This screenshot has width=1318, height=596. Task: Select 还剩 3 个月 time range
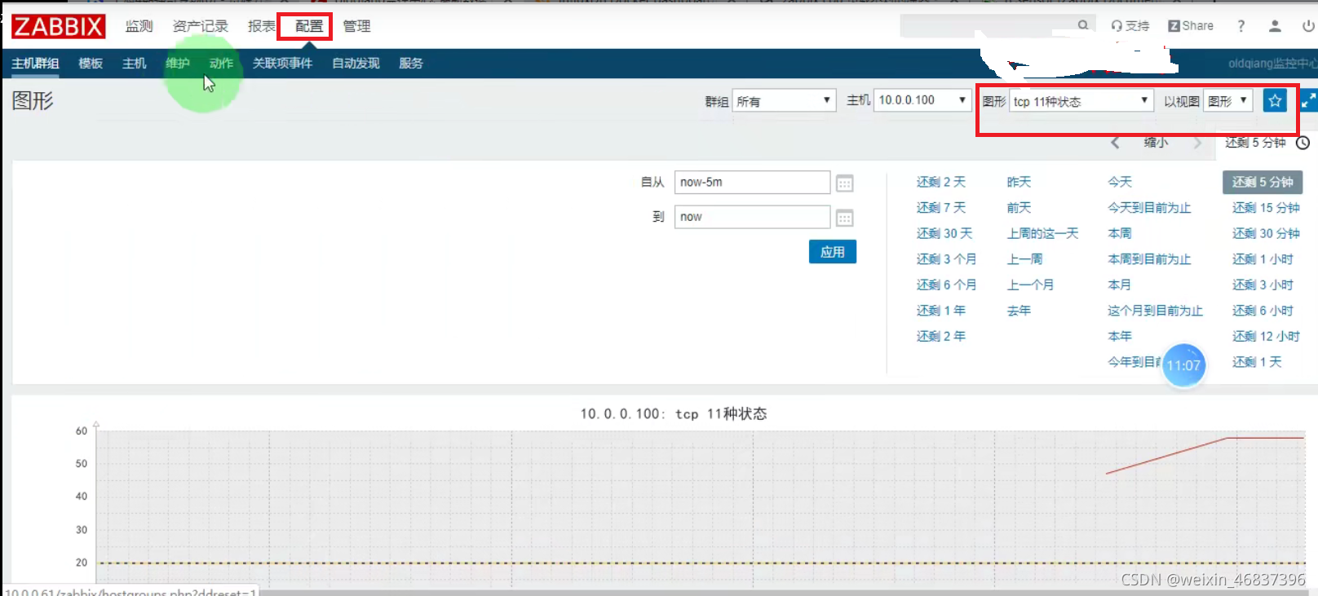(946, 259)
